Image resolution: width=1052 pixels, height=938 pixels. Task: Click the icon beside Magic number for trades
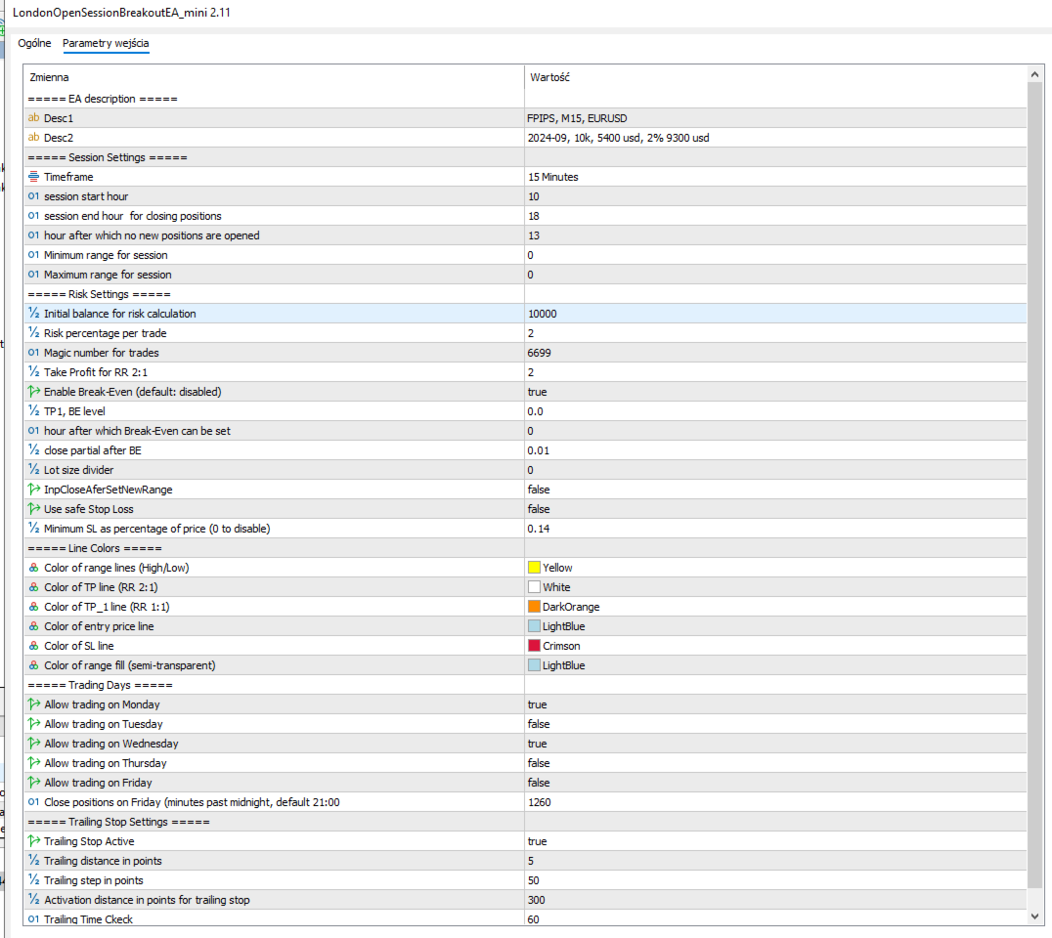33,353
